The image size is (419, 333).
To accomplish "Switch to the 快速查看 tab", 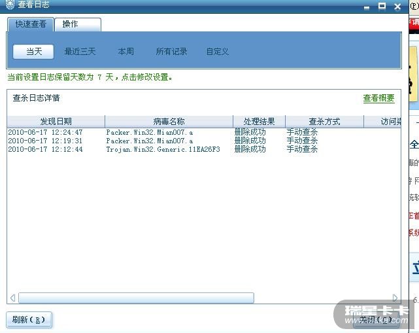I will (x=31, y=24).
